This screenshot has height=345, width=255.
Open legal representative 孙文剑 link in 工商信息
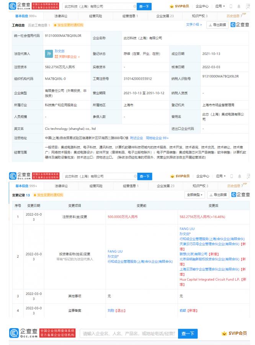pos(59,51)
